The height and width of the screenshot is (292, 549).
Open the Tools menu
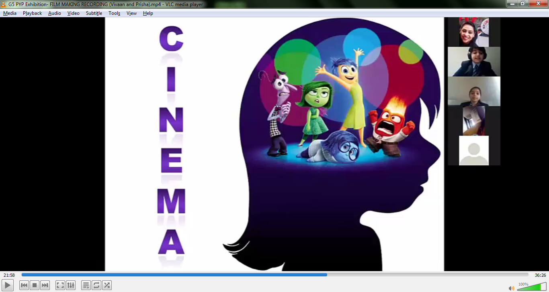tap(115, 13)
